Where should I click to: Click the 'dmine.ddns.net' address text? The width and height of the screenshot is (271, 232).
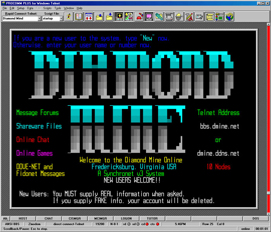tap(218, 153)
